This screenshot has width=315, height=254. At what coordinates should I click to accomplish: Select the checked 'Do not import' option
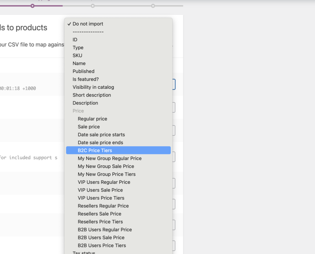118,24
